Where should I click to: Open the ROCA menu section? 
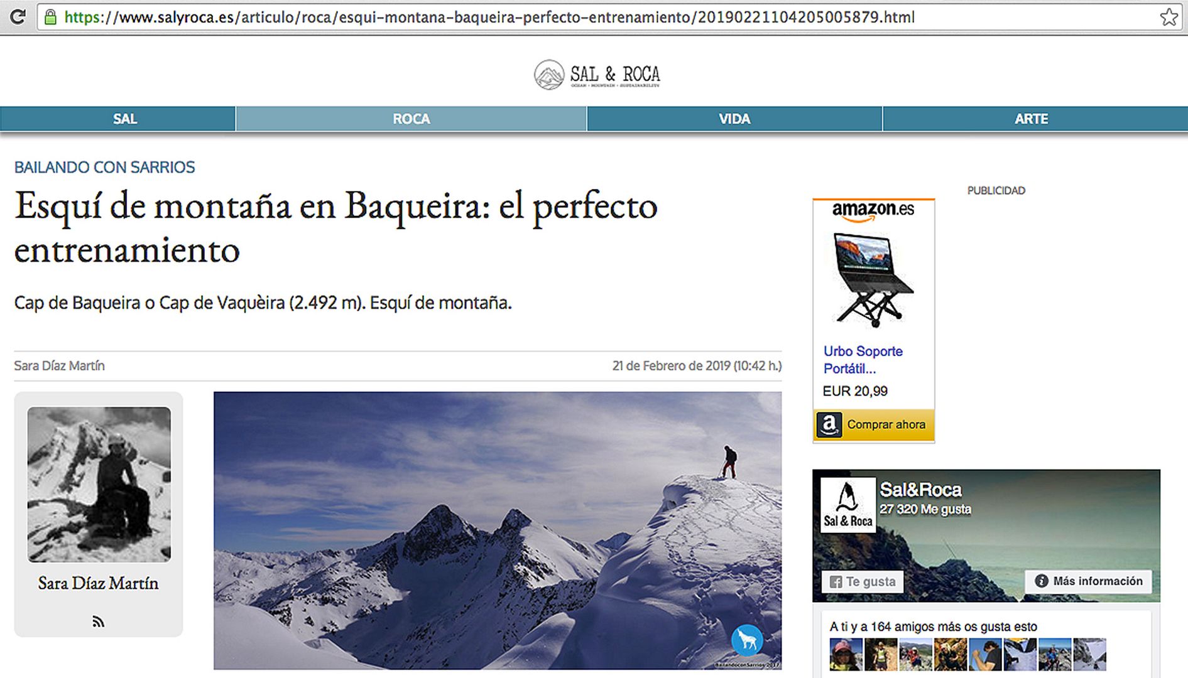click(411, 119)
